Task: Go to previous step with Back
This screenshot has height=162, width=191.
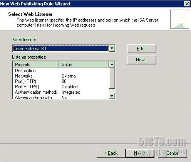Action: click(111, 153)
